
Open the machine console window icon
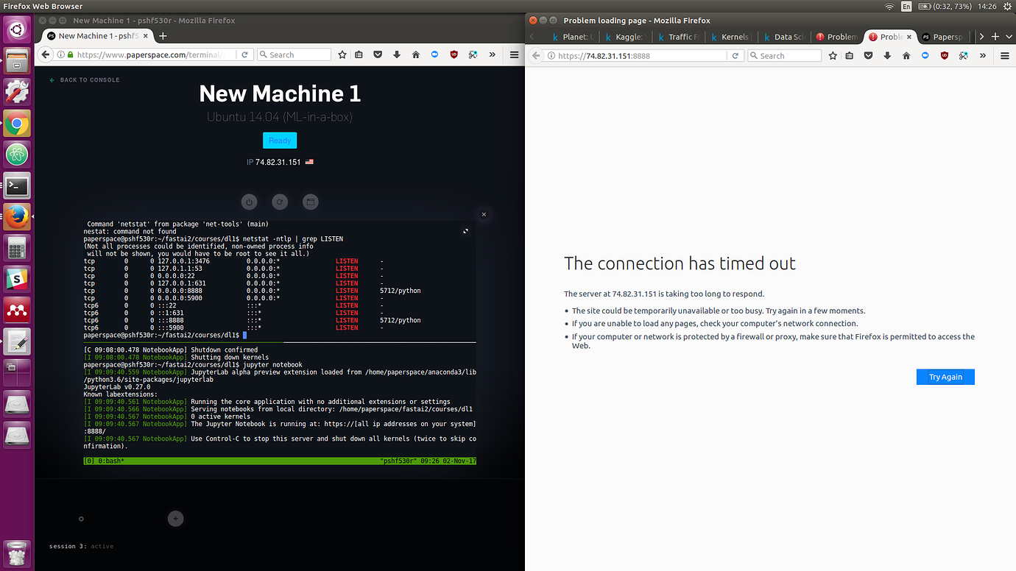310,202
